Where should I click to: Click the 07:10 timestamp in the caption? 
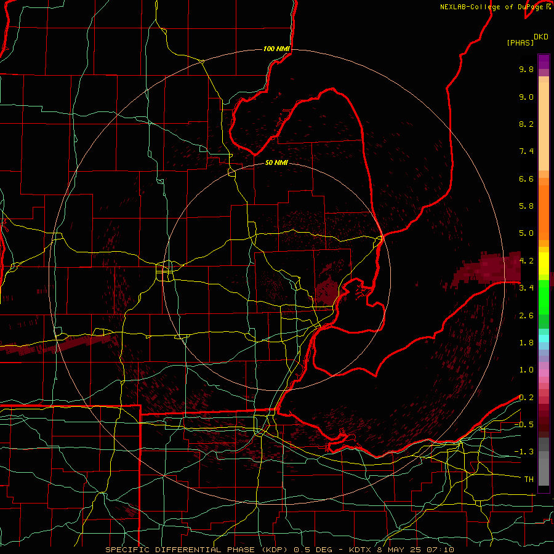point(441,550)
